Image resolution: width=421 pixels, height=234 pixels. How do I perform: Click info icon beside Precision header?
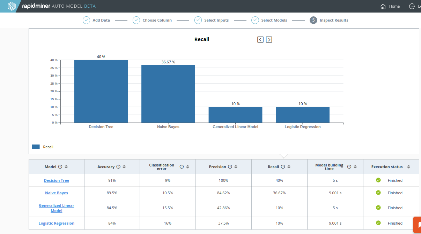(230, 167)
